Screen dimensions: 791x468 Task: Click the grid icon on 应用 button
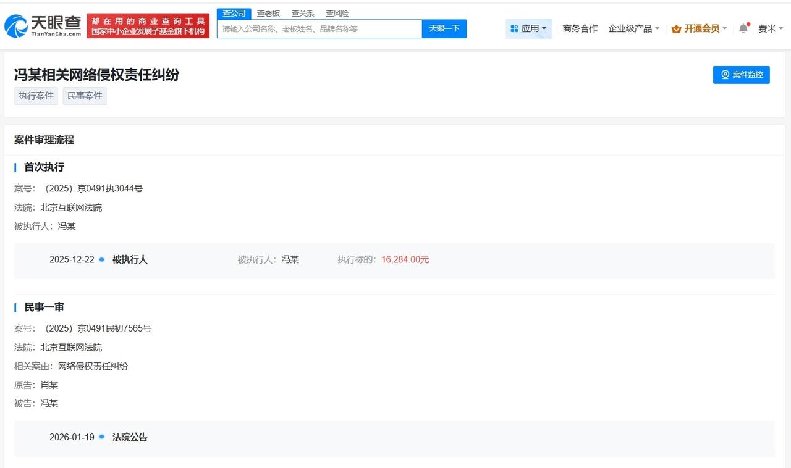(515, 28)
